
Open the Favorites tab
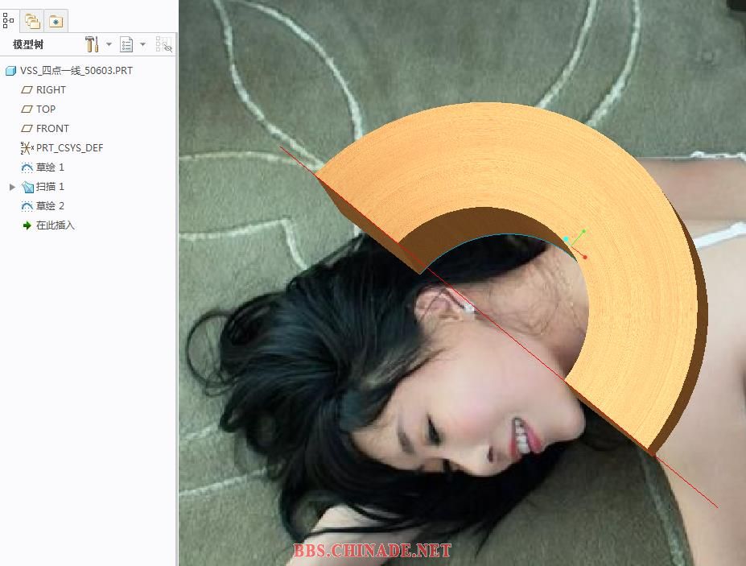[56, 21]
